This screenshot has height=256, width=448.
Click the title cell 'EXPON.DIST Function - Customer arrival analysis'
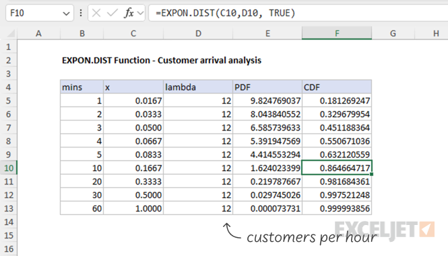[x=162, y=60]
